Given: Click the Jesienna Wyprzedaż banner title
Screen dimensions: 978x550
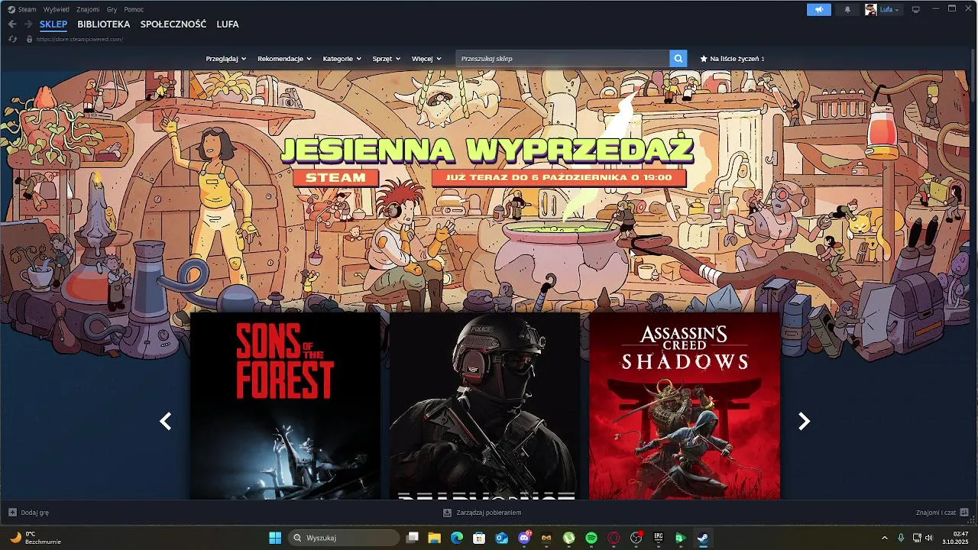Looking at the screenshot, I should click(x=487, y=150).
